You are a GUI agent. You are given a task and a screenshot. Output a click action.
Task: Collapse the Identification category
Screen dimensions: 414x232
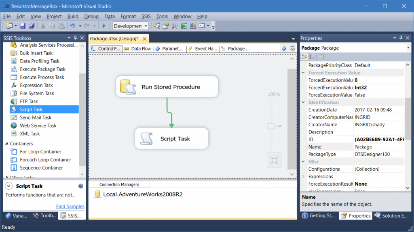(303, 102)
